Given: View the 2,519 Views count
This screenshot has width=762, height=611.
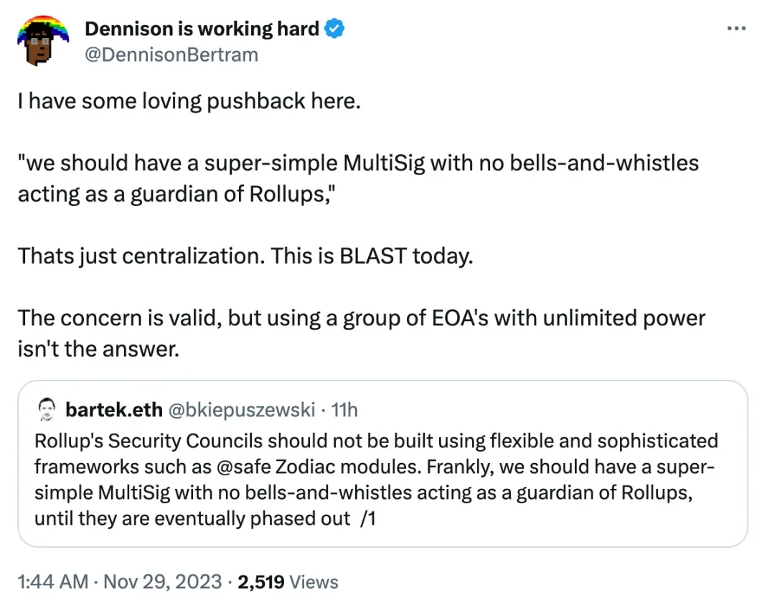Looking at the screenshot, I should [288, 582].
